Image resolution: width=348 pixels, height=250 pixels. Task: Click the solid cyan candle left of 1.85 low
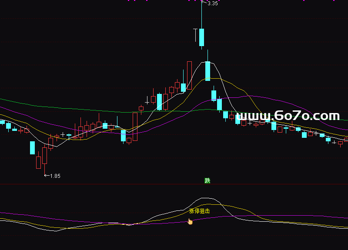pos(32,147)
